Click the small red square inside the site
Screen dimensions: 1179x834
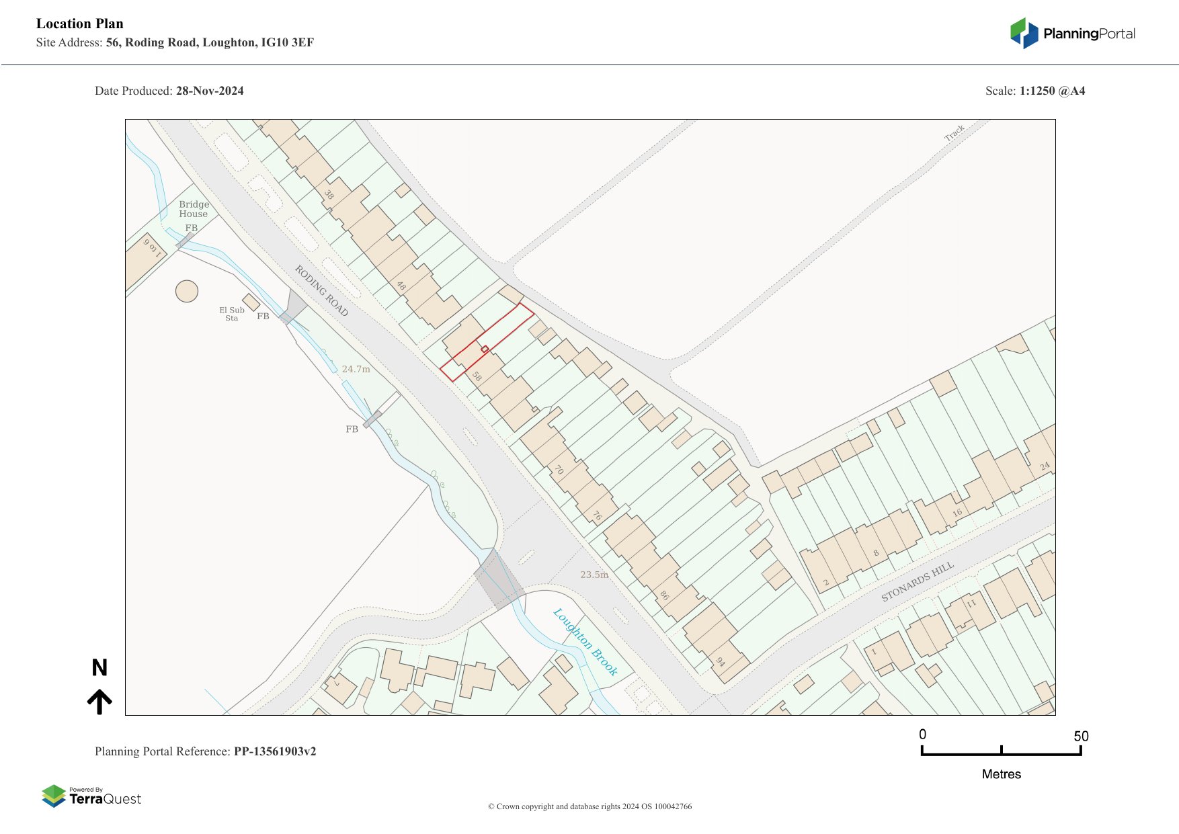click(x=485, y=349)
